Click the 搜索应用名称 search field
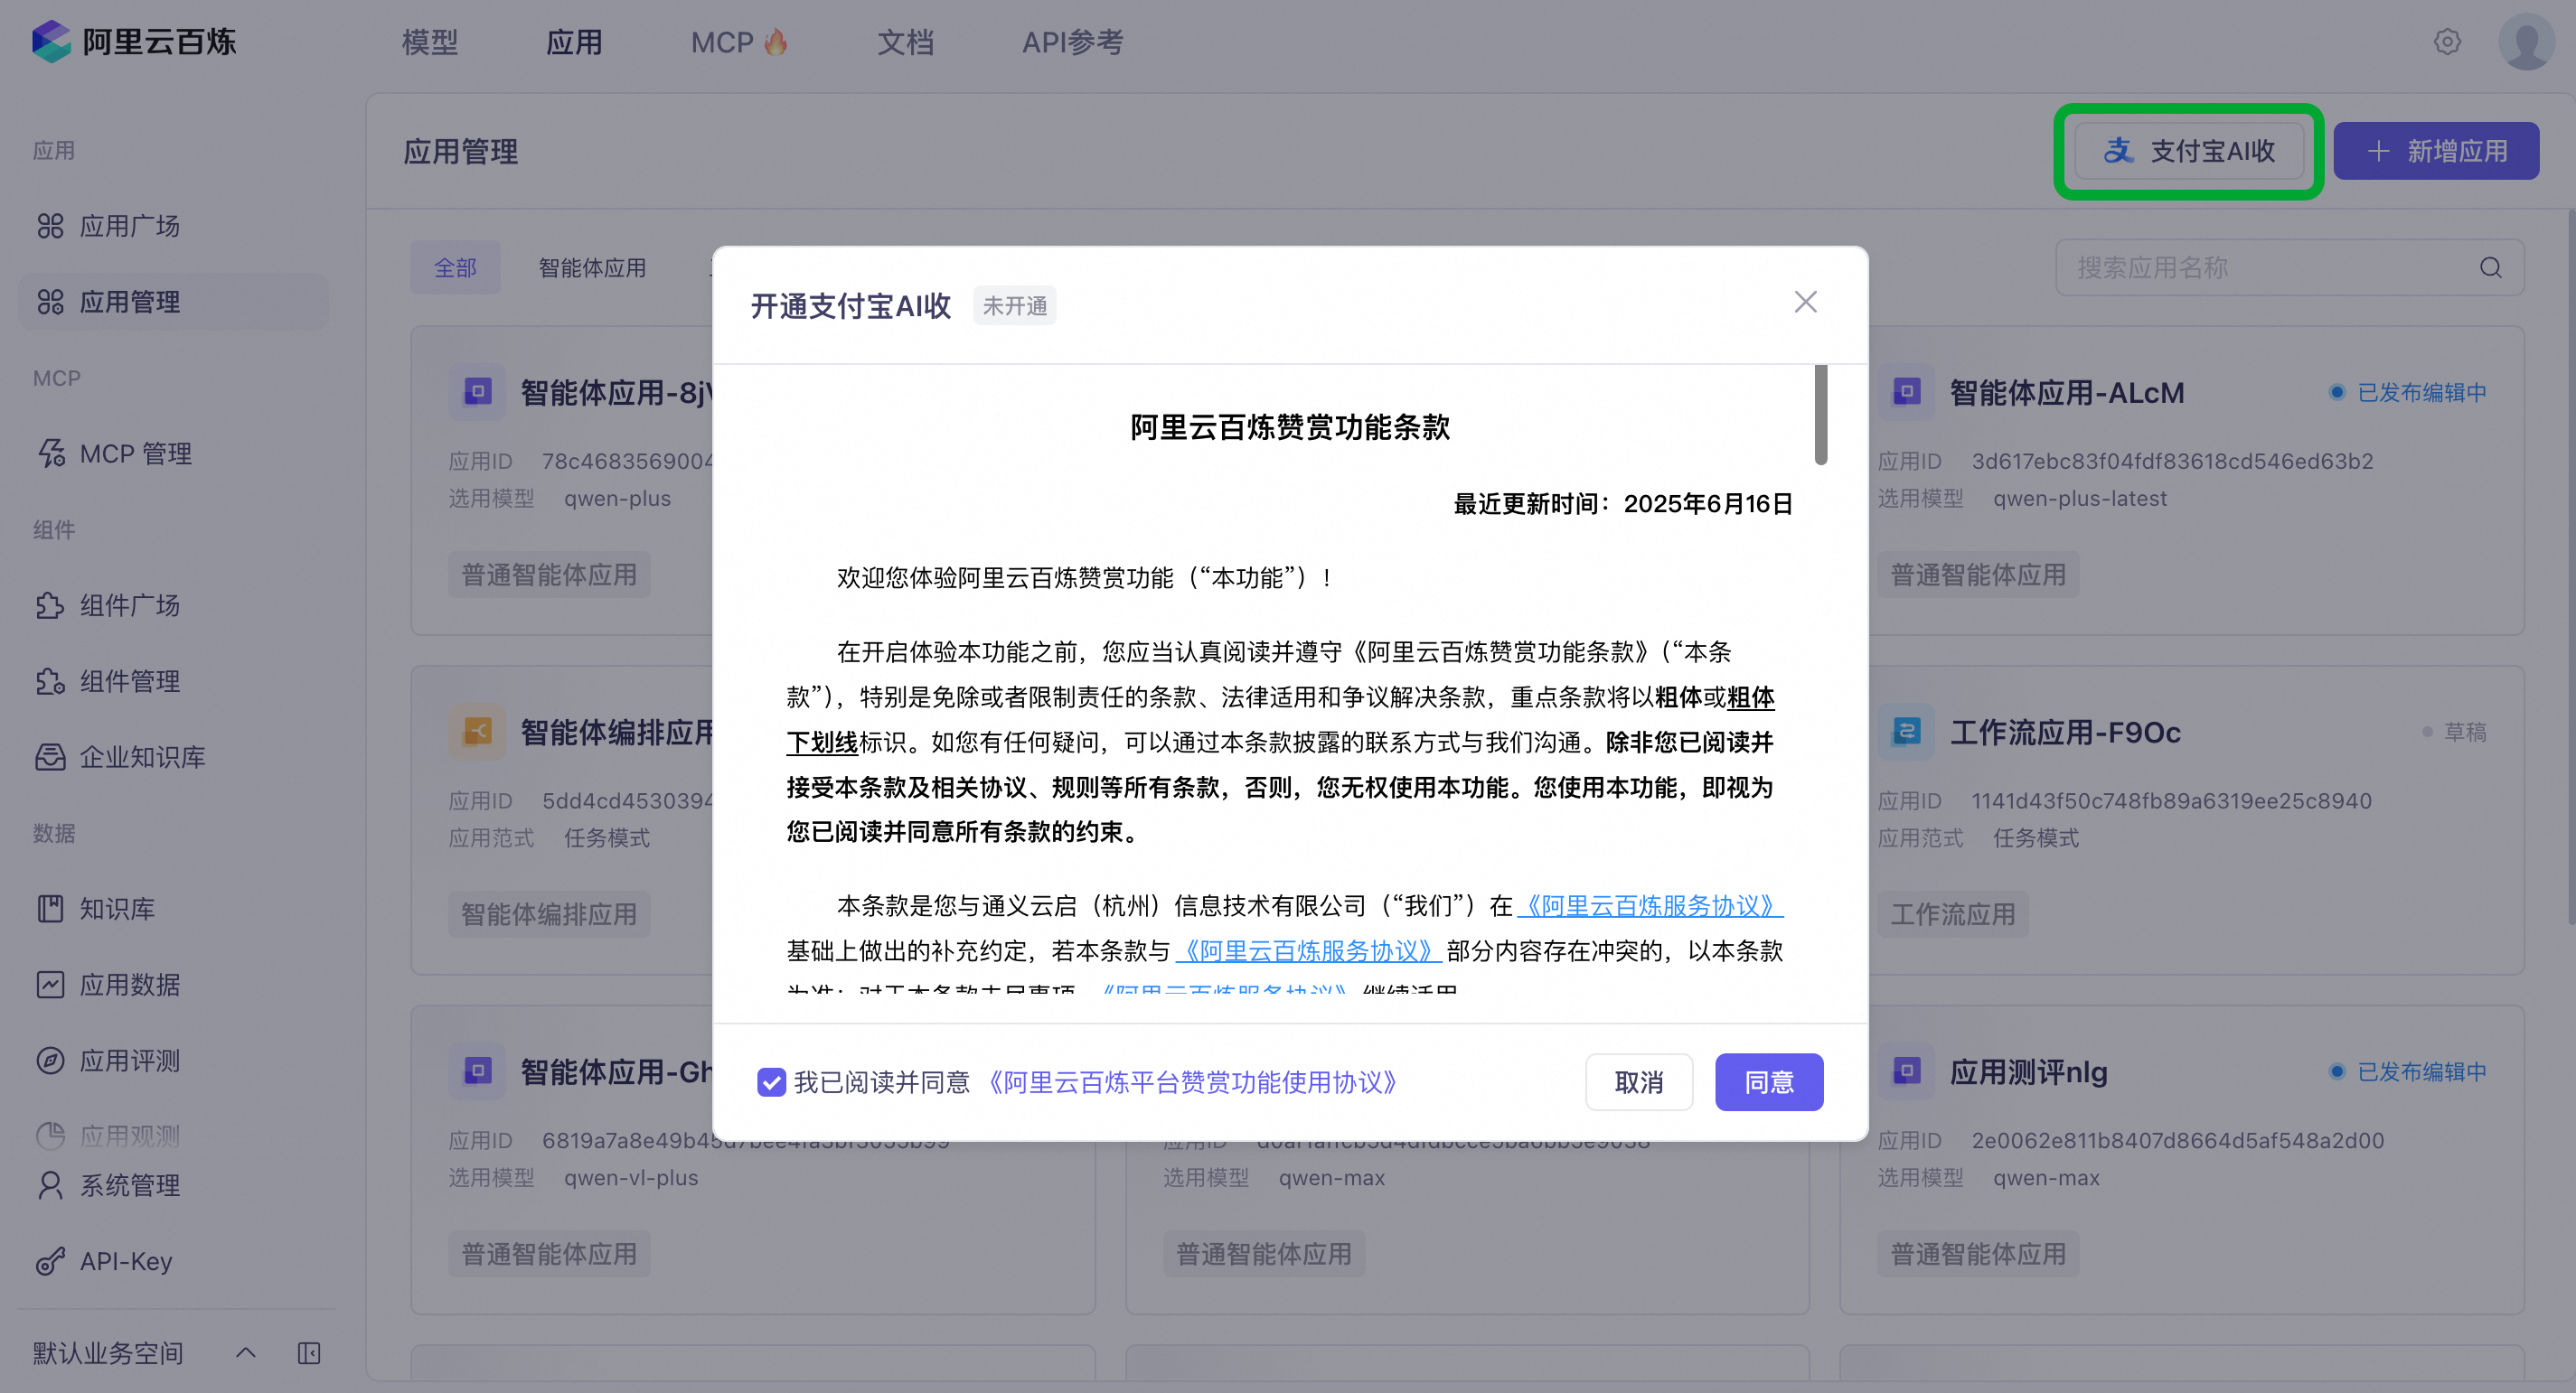The height and width of the screenshot is (1393, 2576). [2289, 267]
